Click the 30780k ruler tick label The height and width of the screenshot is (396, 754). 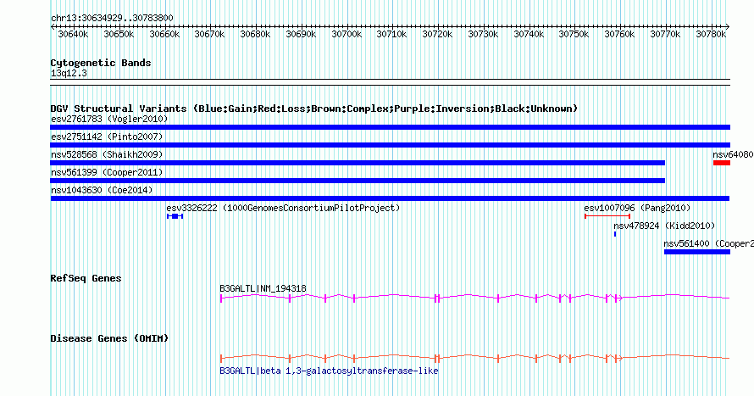pos(711,34)
